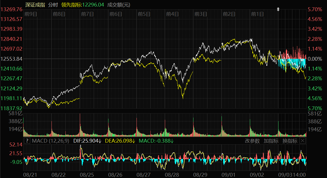This screenshot has width=327, height=178.
Task: Select the 前7日 day marker
Action: tap(87, 14)
